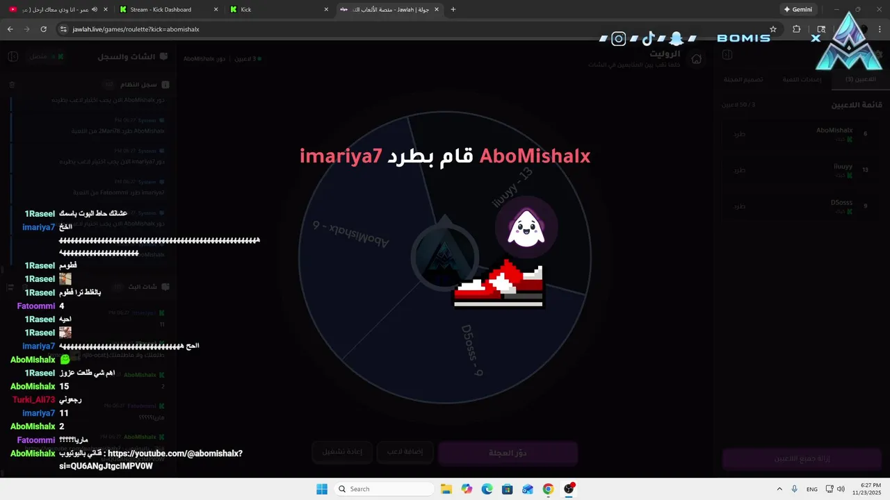Click the red pixel sneaker image
The height and width of the screenshot is (500, 890).
tap(499, 283)
